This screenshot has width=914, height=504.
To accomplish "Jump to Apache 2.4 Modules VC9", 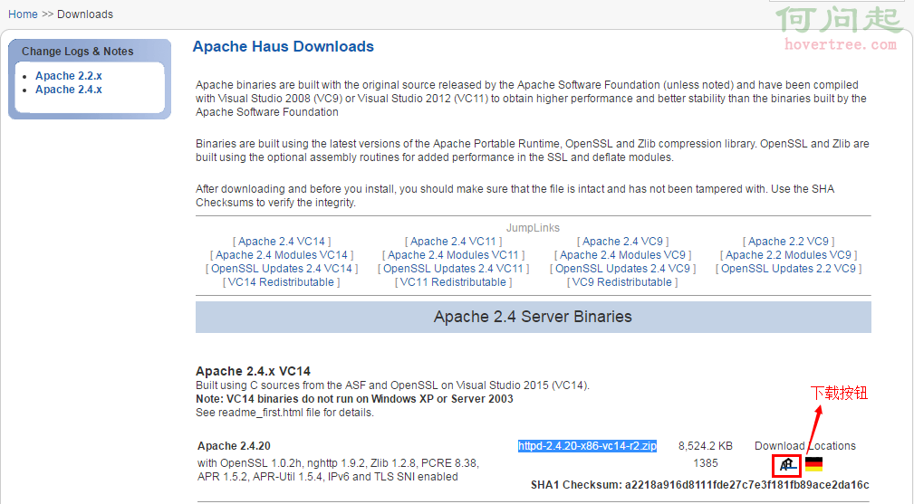I will (622, 255).
